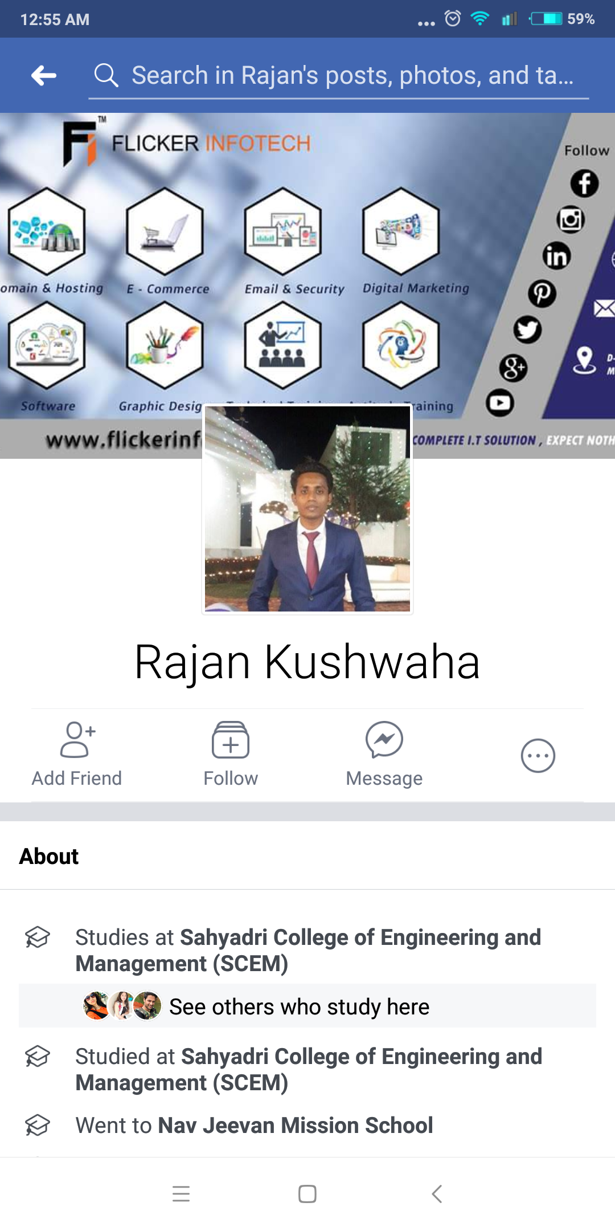Viewport: 615px width, 1231px height.
Task: Tap the friend avatars in study suggestion
Action: click(x=122, y=1006)
